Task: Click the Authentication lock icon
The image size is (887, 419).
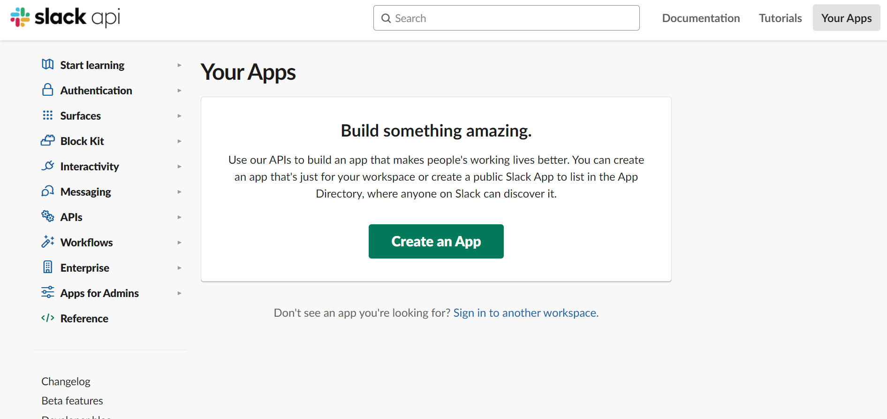Action: 48,90
